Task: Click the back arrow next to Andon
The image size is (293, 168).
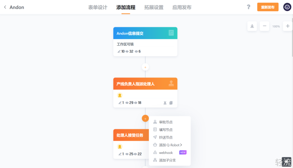Action: (x=5, y=7)
